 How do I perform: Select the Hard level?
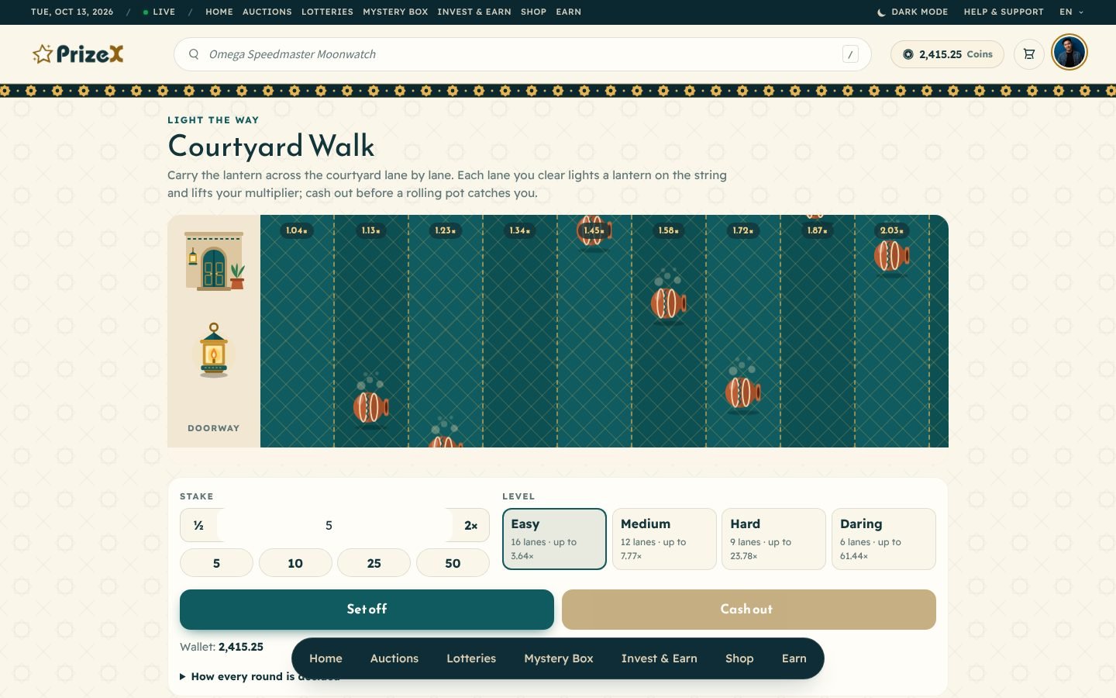pyautogui.click(x=773, y=539)
